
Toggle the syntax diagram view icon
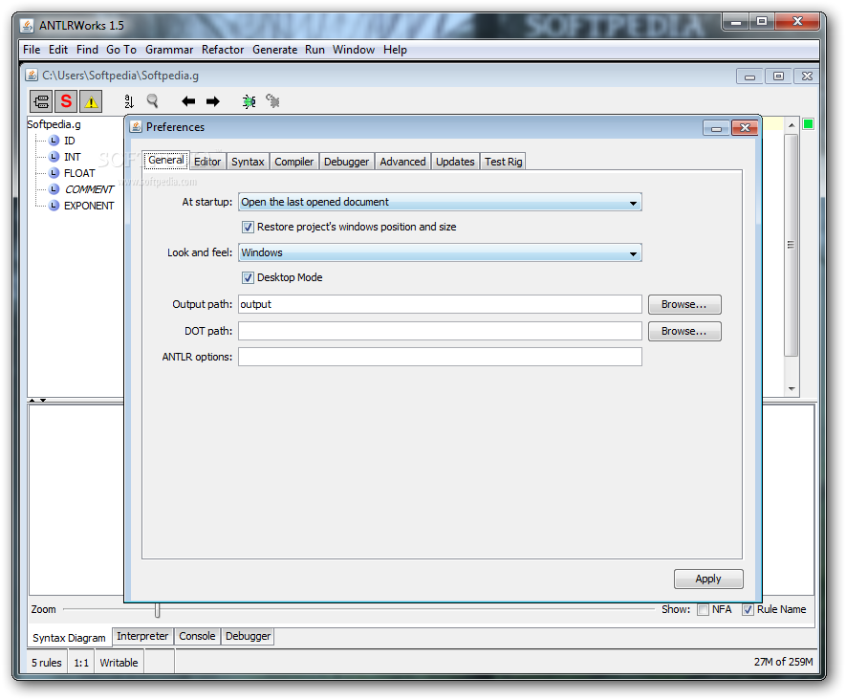[x=41, y=101]
